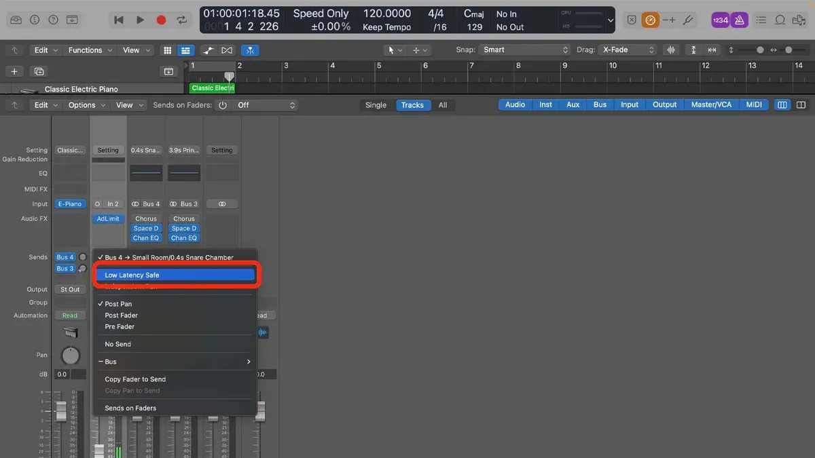Select the Classic Electric Piano green region

tap(212, 88)
